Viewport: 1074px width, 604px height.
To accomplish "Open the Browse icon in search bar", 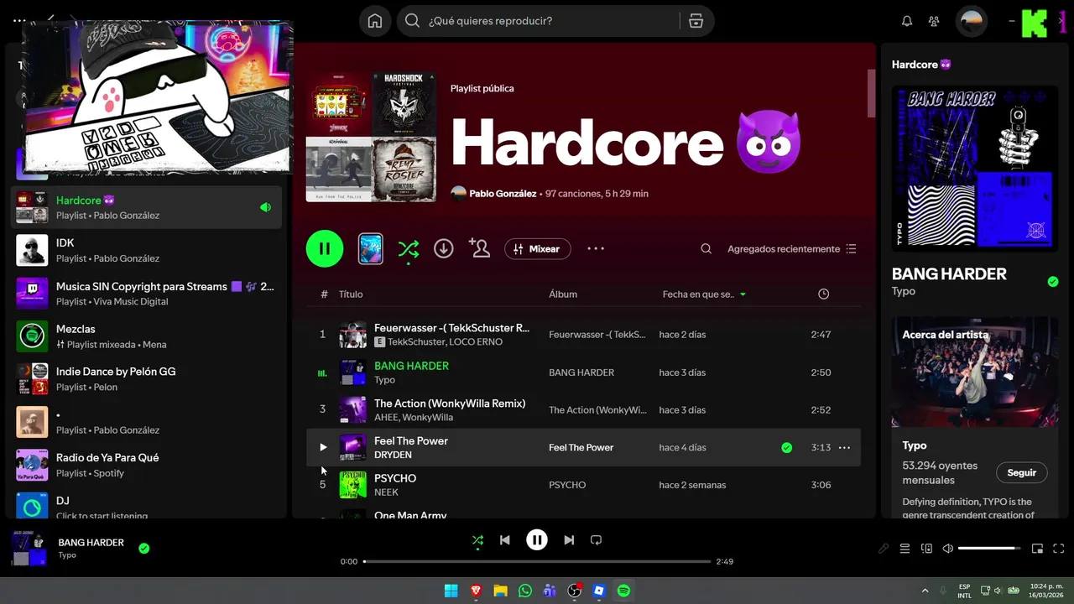I will click(696, 21).
